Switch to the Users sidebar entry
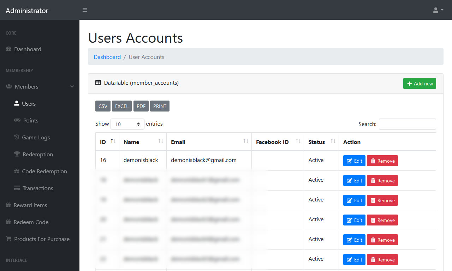The width and height of the screenshot is (452, 271). click(x=29, y=103)
